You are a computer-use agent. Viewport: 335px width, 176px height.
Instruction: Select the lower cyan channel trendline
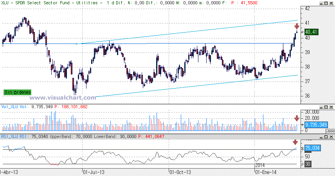tap(196, 86)
